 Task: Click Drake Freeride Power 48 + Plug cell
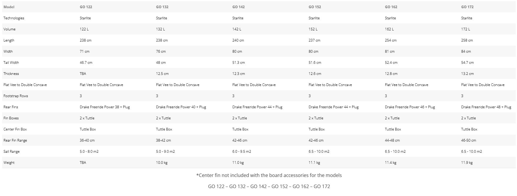(486, 107)
